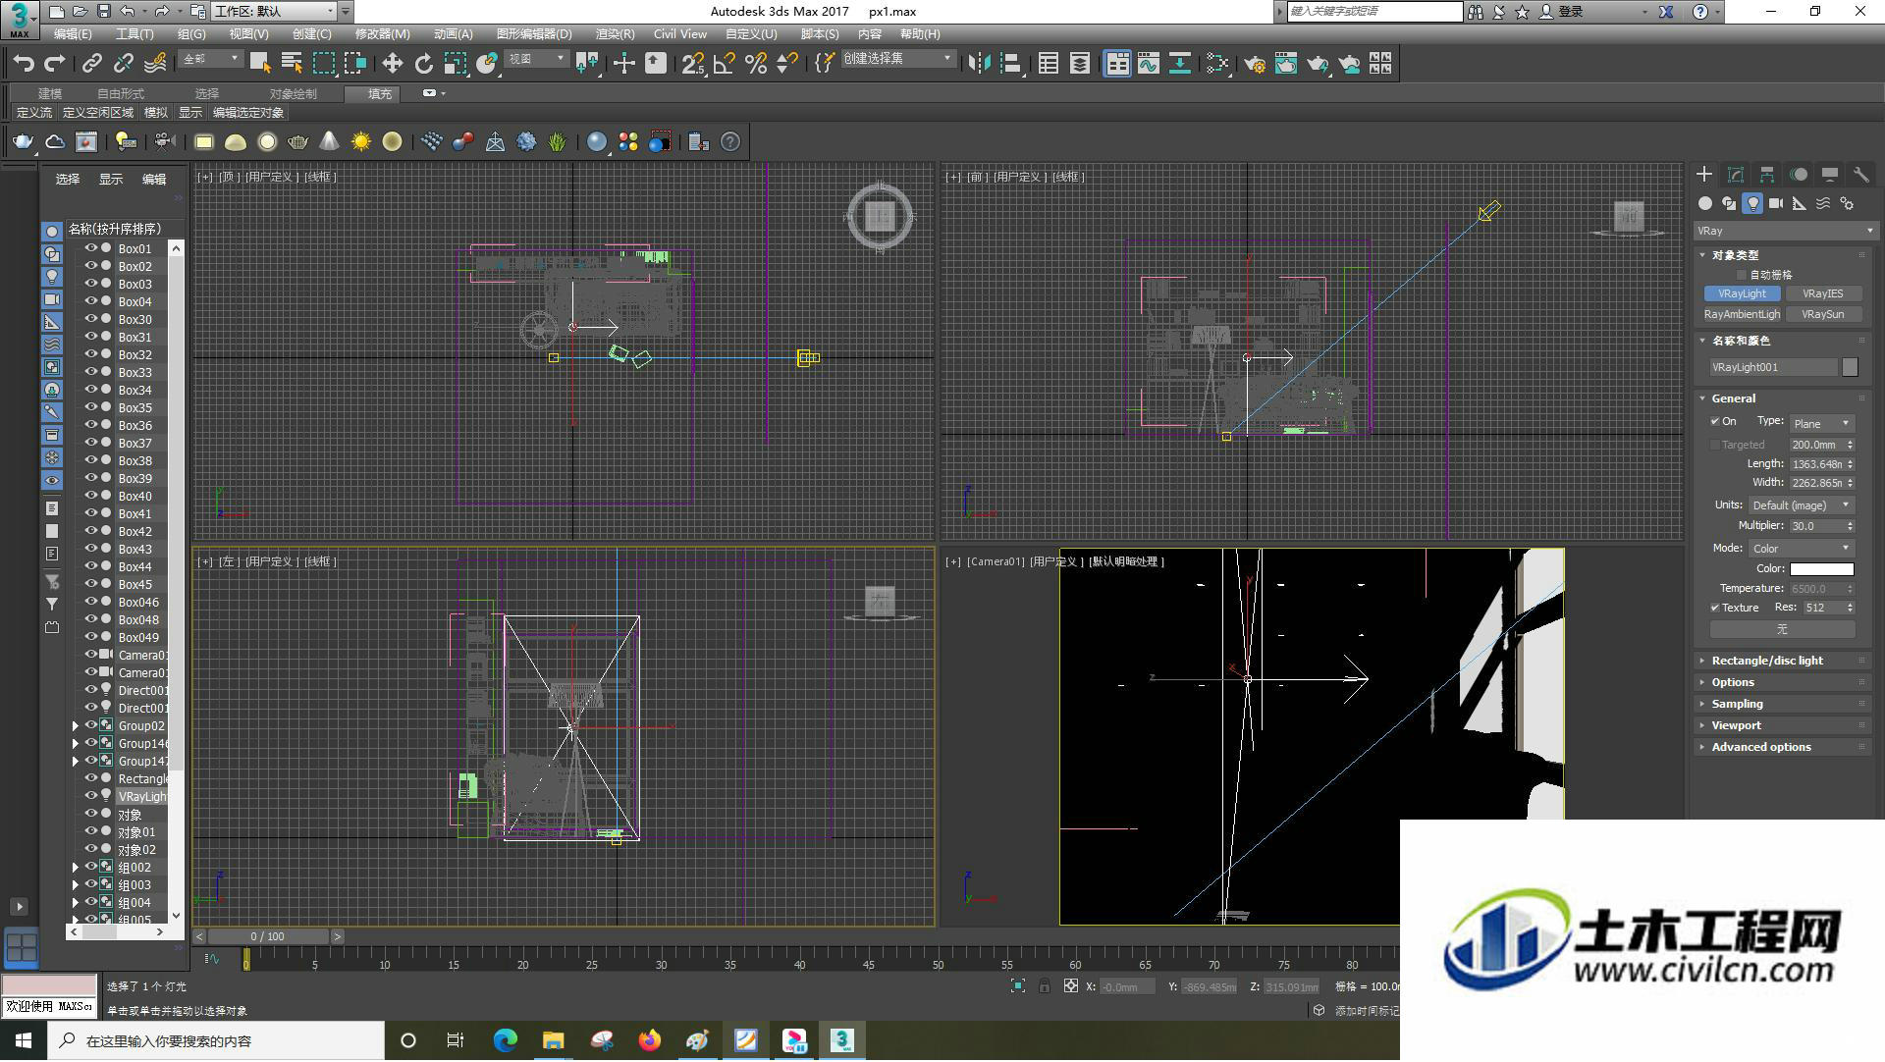Choose the Helpers category icon
Viewport: 1885px width, 1062px height.
(x=1800, y=203)
